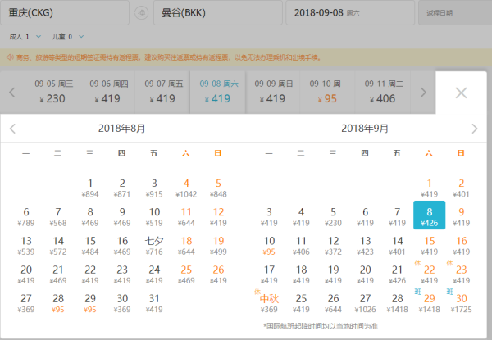Open departure date field 2018-09-08
The image size is (492, 340).
coord(350,12)
